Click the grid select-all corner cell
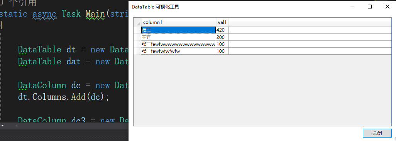The height and width of the screenshot is (141, 396). [x=137, y=22]
